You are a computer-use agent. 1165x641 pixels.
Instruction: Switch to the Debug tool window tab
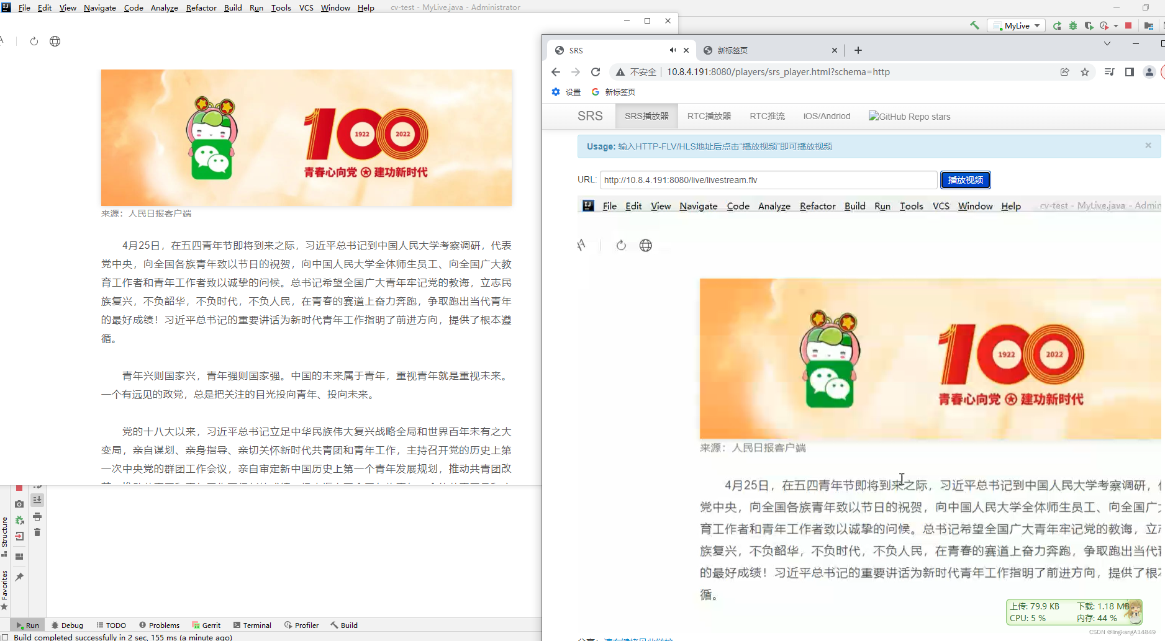point(67,625)
